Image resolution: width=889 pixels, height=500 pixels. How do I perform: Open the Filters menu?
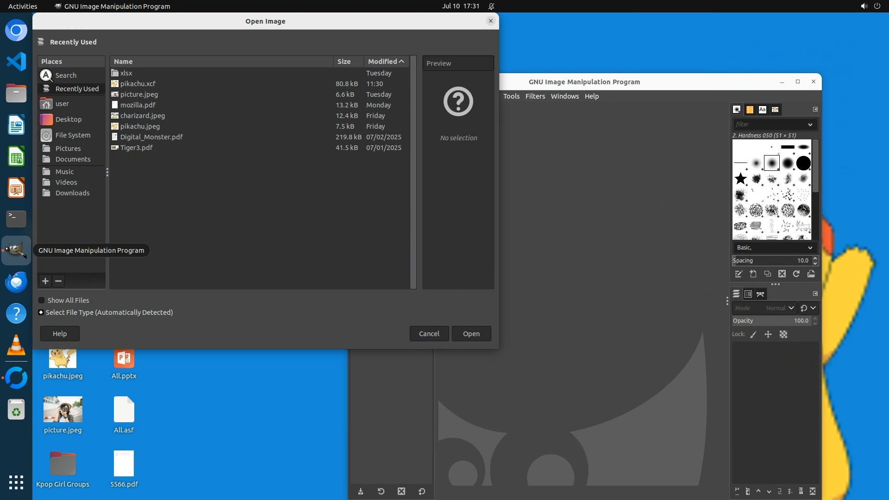coord(535,96)
